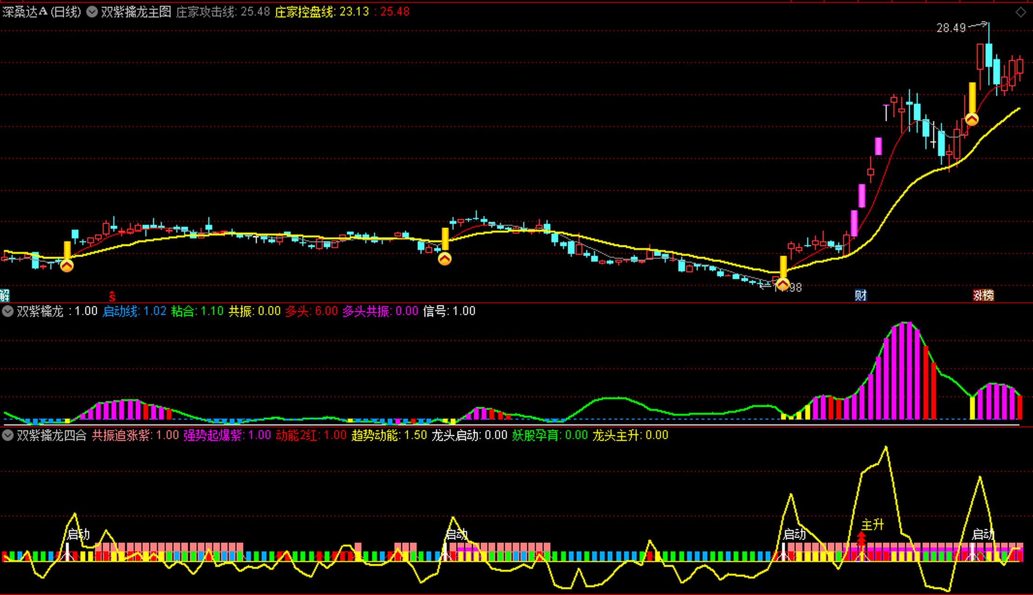Open the 财 financial info marker
Viewport: 1033px width, 595px height.
point(861,295)
